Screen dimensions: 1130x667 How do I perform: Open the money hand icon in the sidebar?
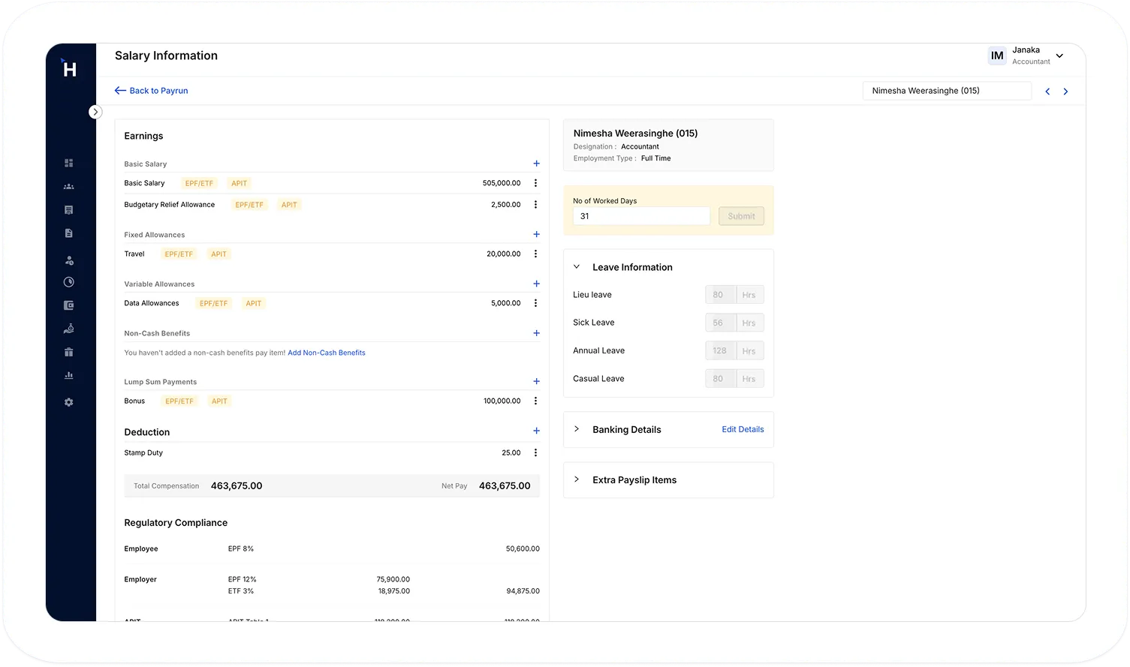point(69,329)
